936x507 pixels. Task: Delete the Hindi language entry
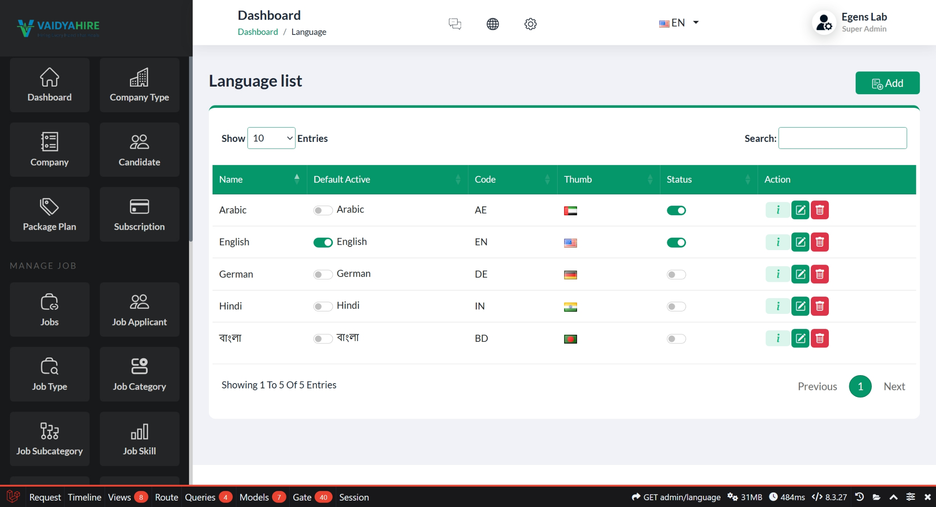820,306
